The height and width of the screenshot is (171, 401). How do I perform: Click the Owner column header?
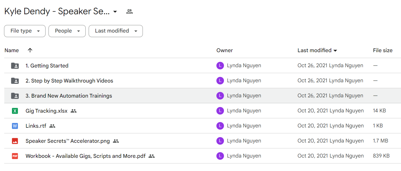point(224,50)
